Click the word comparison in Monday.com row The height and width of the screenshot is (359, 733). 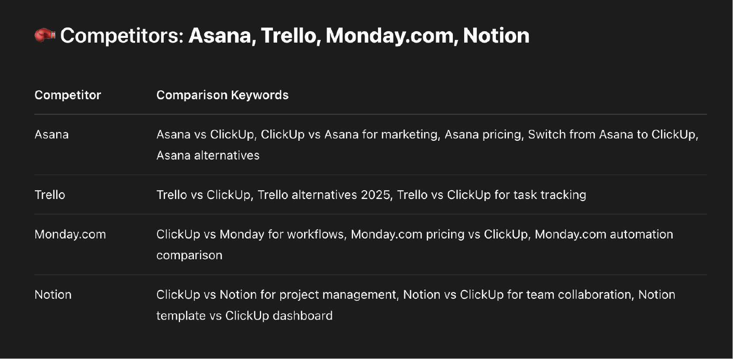(x=189, y=255)
